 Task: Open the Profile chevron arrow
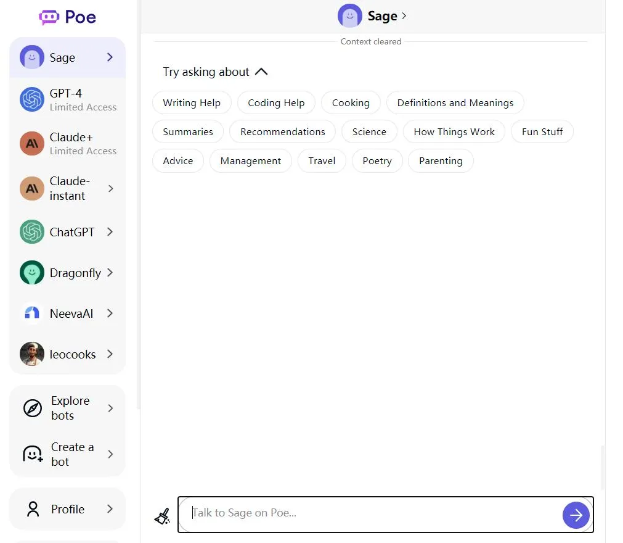pos(110,509)
